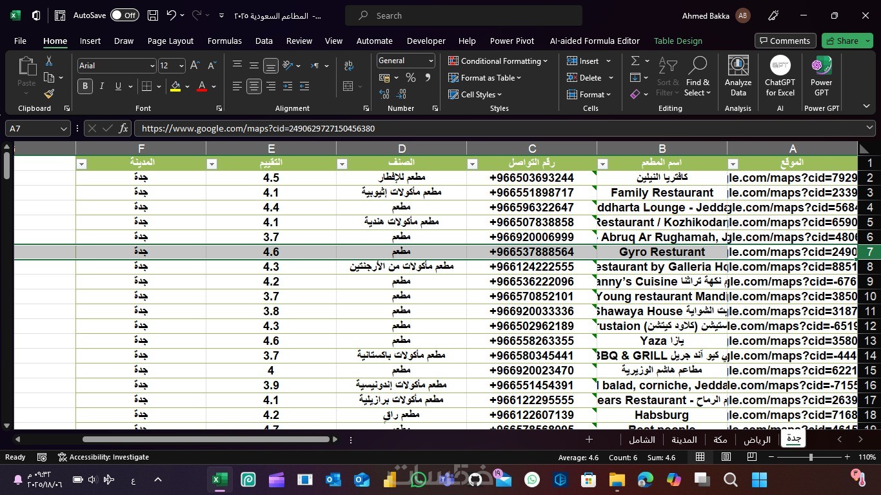Switch to Page Break Preview in status bar
The width and height of the screenshot is (881, 495).
[x=751, y=457]
